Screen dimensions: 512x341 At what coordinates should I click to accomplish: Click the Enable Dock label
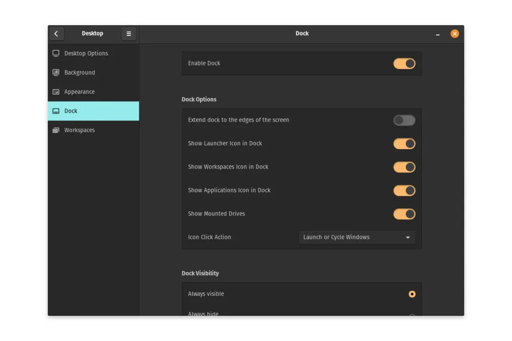pos(204,63)
